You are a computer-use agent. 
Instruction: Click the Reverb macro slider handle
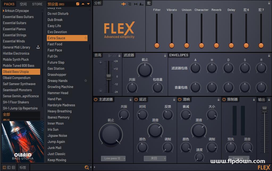(x=216, y=45)
